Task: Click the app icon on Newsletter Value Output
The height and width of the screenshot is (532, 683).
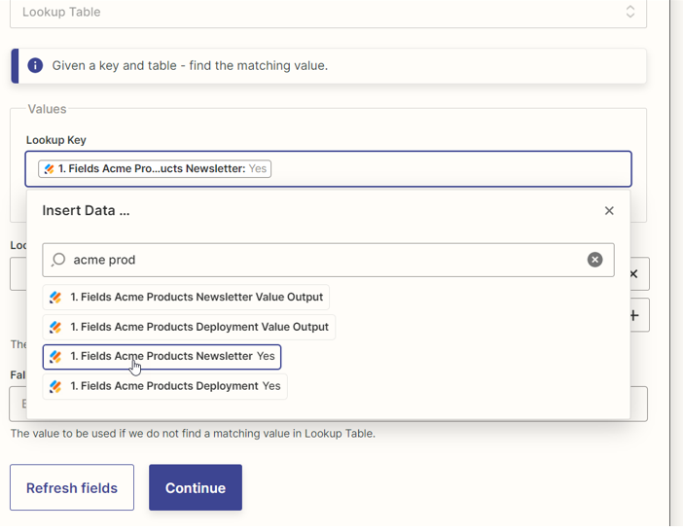Action: (x=56, y=297)
